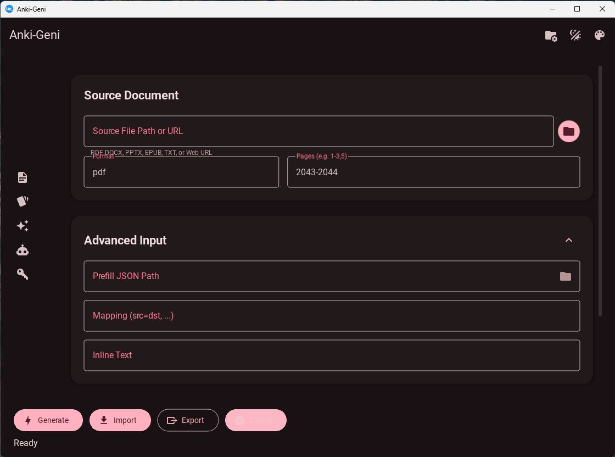Open the Format dropdown showing pdf

pos(181,172)
